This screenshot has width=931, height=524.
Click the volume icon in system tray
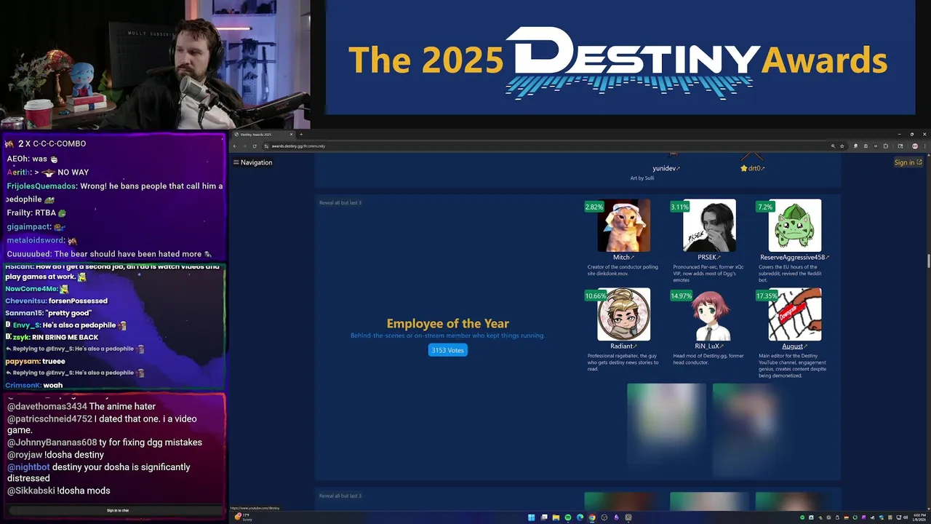point(905,517)
